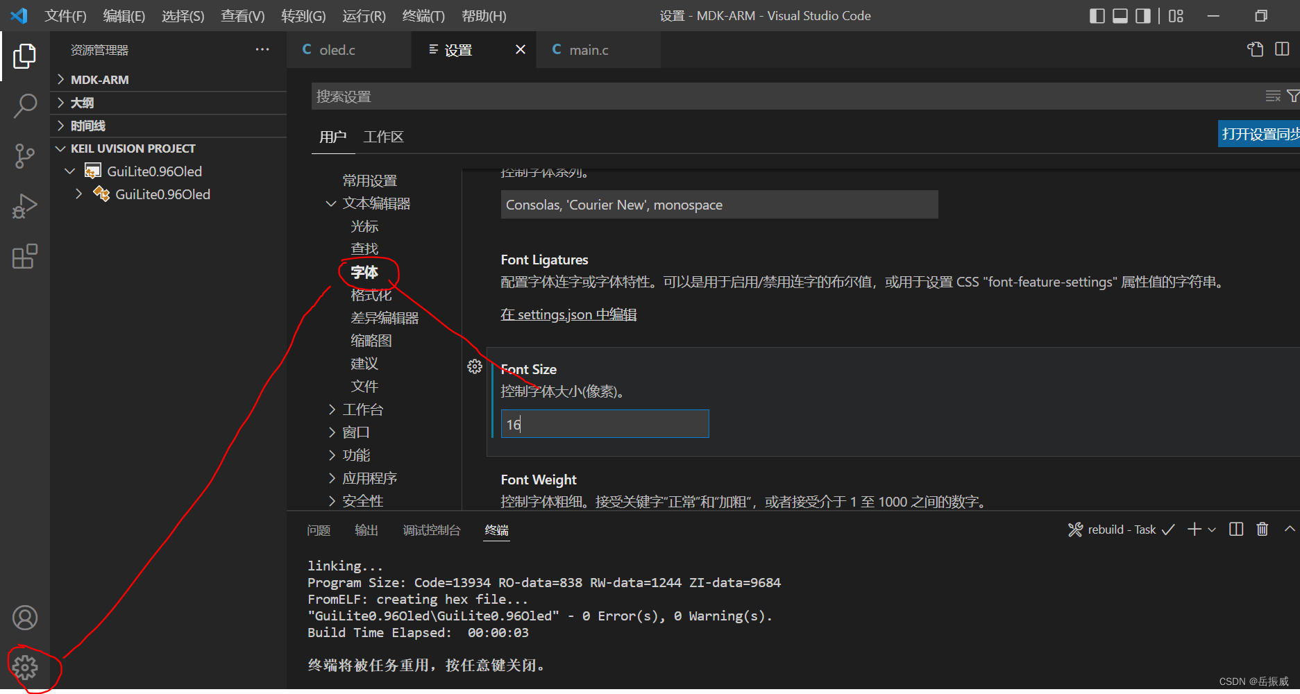Kill the terminal with trash icon
Screen dimensions: 1300x694
point(1263,530)
